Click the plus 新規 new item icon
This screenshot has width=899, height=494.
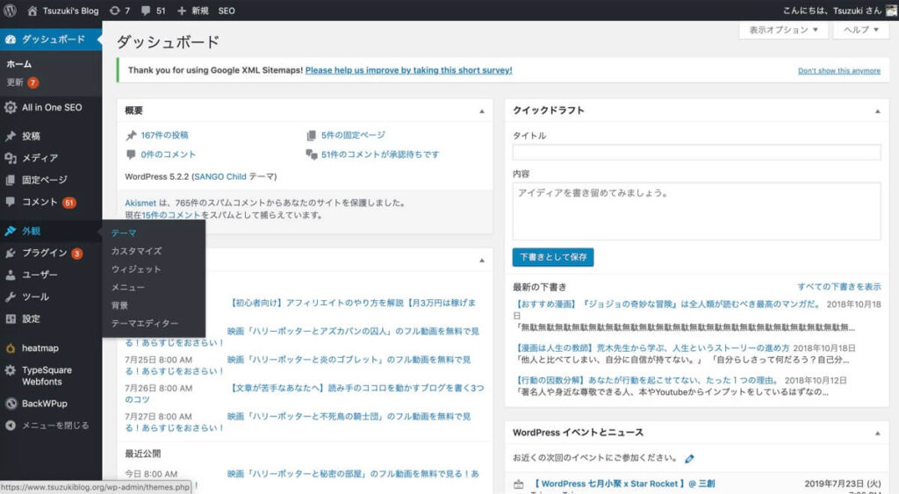[181, 11]
